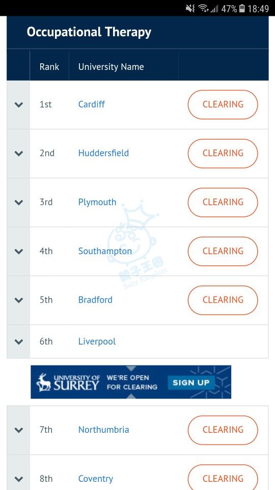Expand the Northumbria row chevron
This screenshot has height=490, width=275.
(19, 430)
